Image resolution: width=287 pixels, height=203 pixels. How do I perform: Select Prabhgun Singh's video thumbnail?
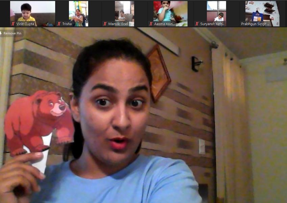click(x=262, y=14)
